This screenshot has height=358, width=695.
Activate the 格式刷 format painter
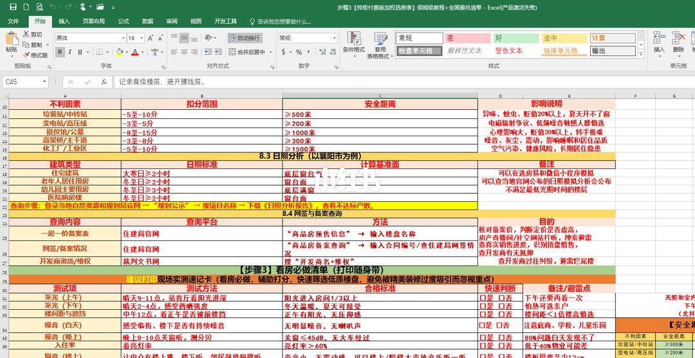click(x=35, y=55)
